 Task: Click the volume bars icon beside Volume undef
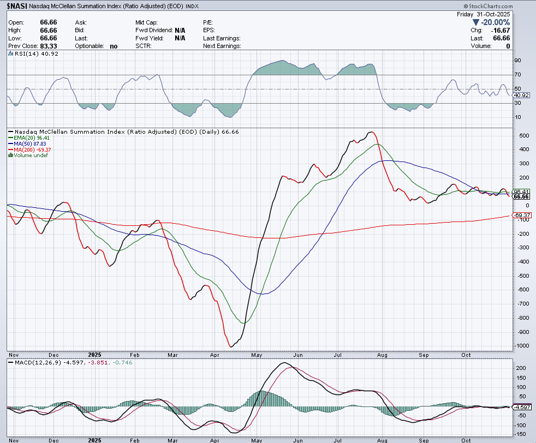(10, 155)
